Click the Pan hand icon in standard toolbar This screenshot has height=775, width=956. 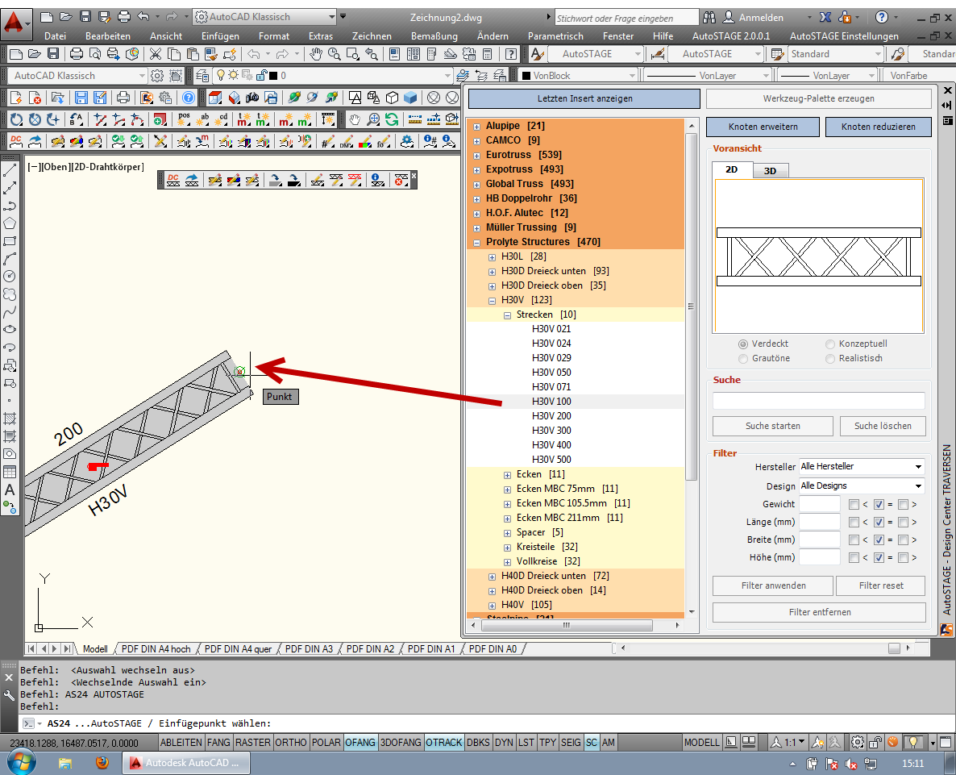point(316,54)
